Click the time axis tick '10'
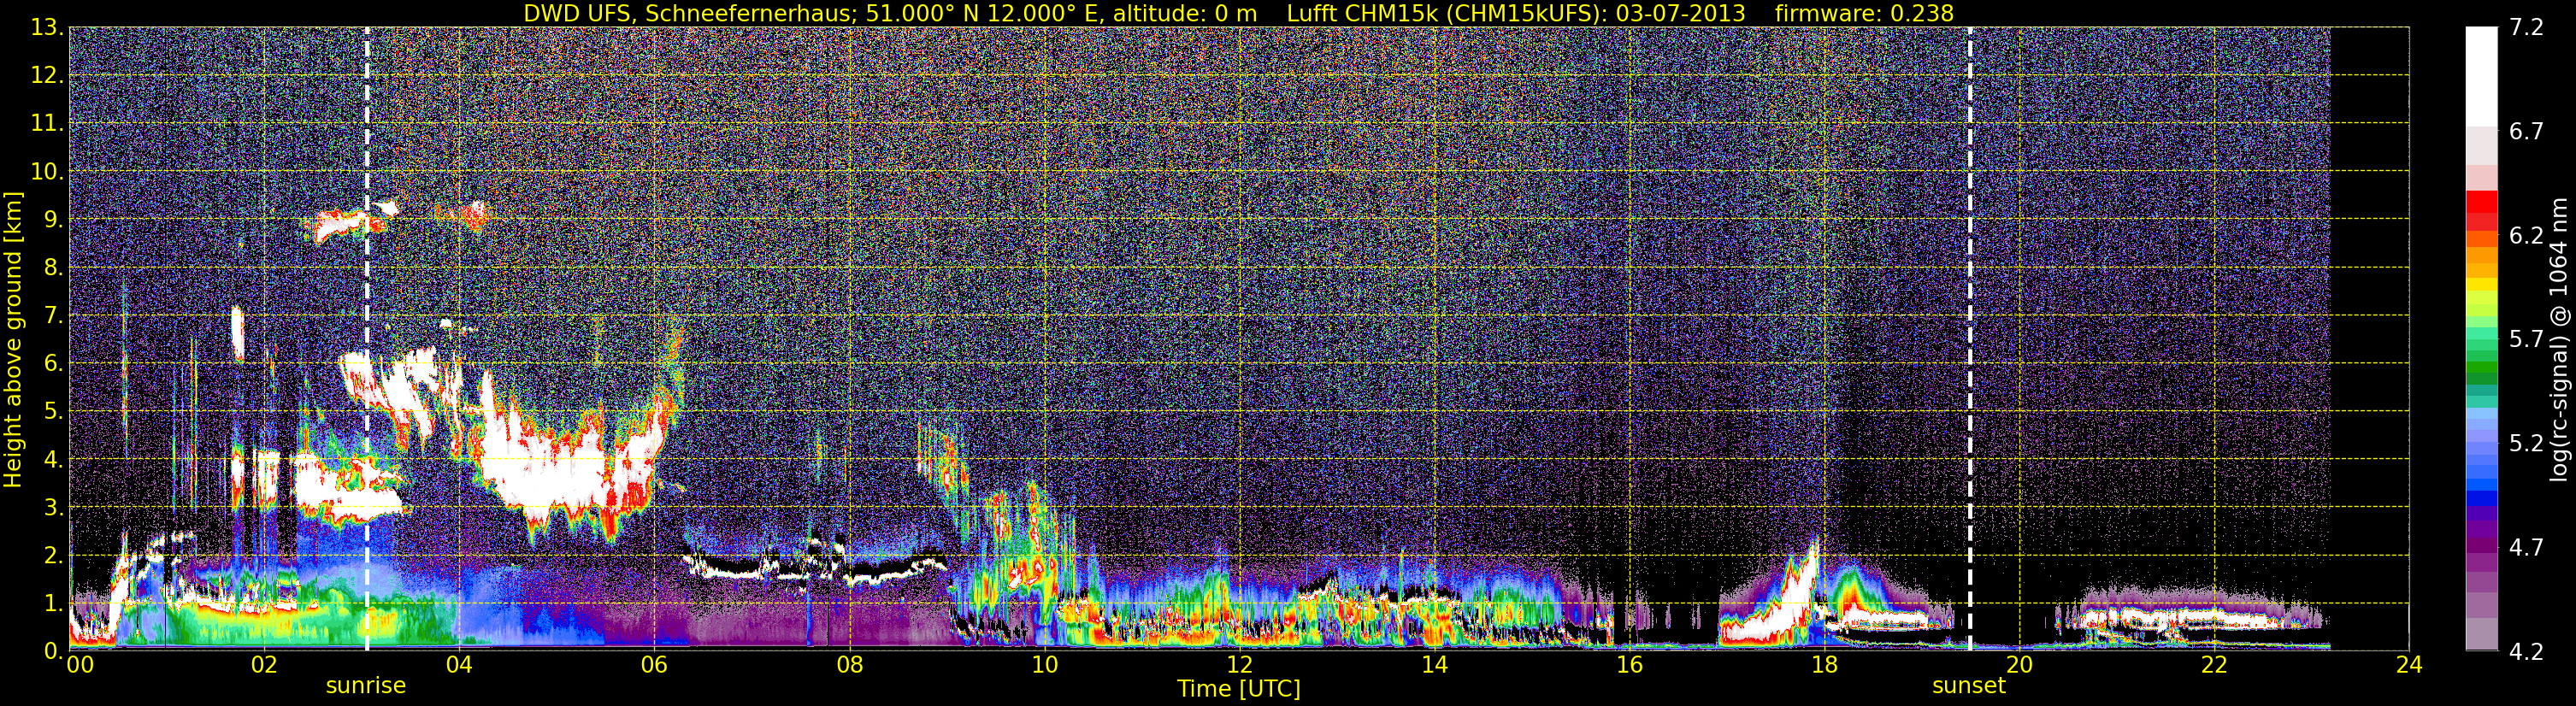Viewport: 2576px width, 706px height. (1044, 665)
